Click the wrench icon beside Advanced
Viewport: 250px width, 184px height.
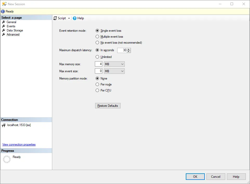(3, 34)
